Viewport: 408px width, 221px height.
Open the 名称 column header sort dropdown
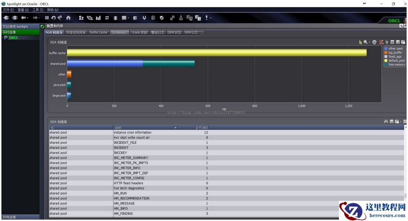[175, 128]
